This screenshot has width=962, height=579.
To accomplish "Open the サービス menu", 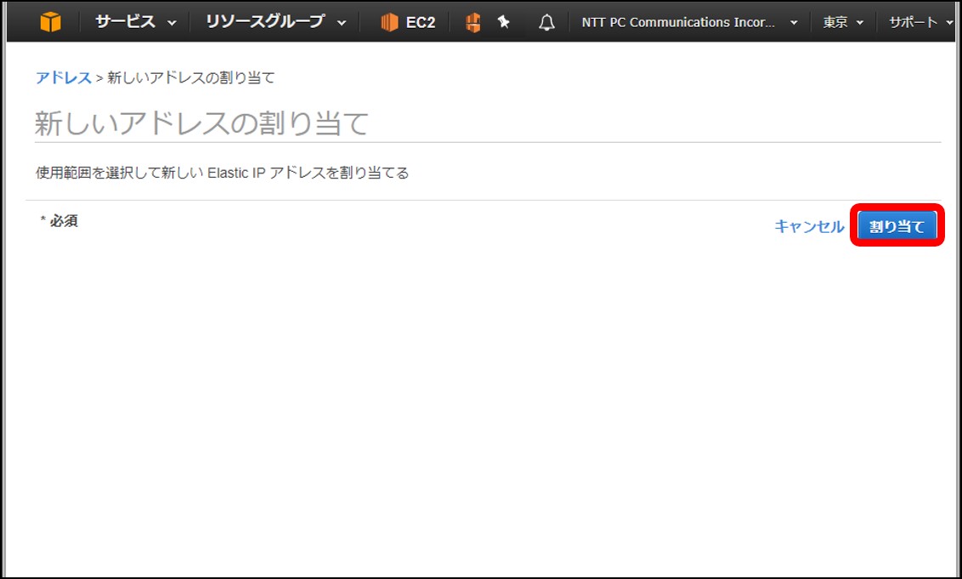I will click(136, 22).
